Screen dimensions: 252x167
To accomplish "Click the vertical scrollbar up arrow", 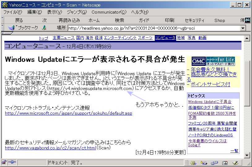I will (247, 38).
